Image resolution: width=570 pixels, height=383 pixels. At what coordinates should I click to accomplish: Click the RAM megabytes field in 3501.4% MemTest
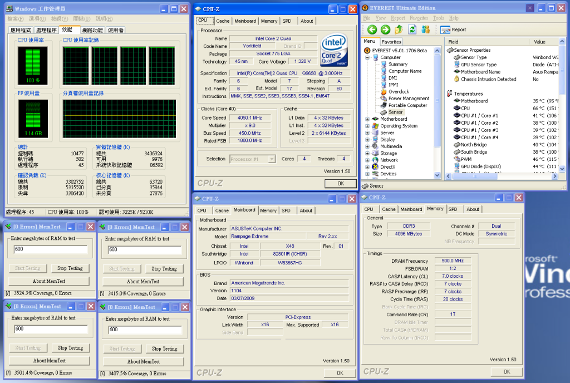51,329
